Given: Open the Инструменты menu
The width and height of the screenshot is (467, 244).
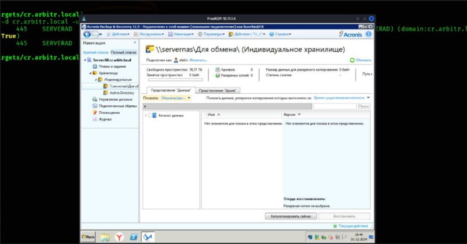Looking at the screenshot, I should 149,34.
